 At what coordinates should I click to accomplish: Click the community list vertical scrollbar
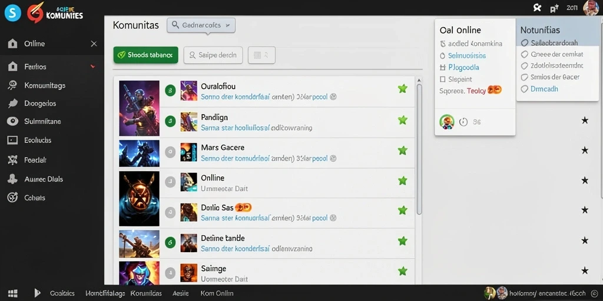coord(419,149)
